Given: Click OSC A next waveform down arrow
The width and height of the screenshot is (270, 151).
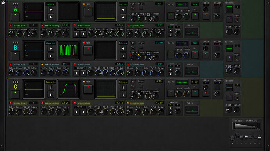Looking at the screenshot, I should 51,17.
